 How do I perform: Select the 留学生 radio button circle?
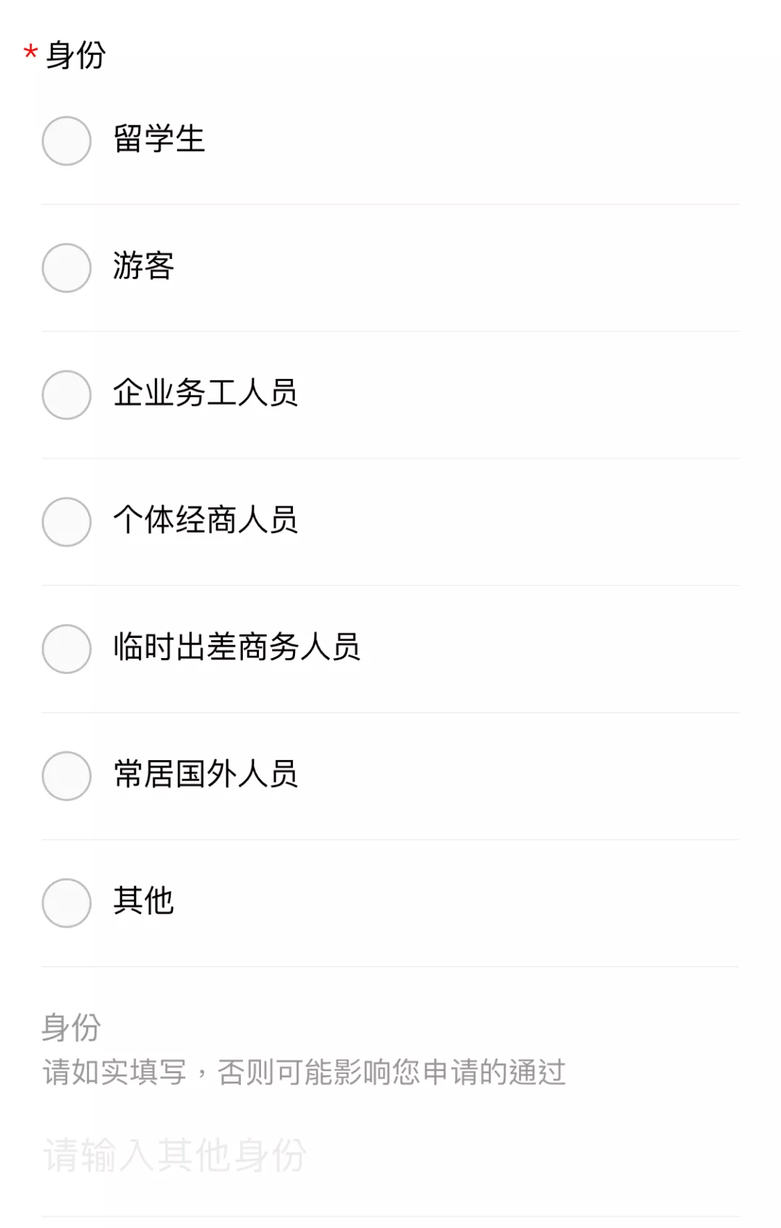coord(67,141)
